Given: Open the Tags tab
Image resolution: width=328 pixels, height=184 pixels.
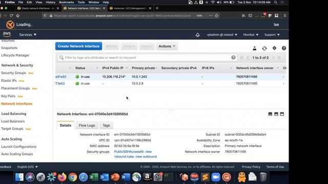Looking at the screenshot, I should pos(106,125).
